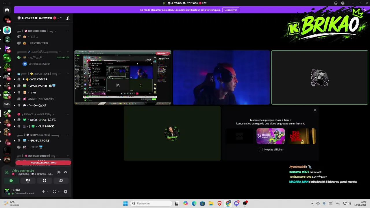This screenshot has width=370, height=208.
Task: Collapse the PC PROBLEMS category
Action: click(x=40, y=135)
